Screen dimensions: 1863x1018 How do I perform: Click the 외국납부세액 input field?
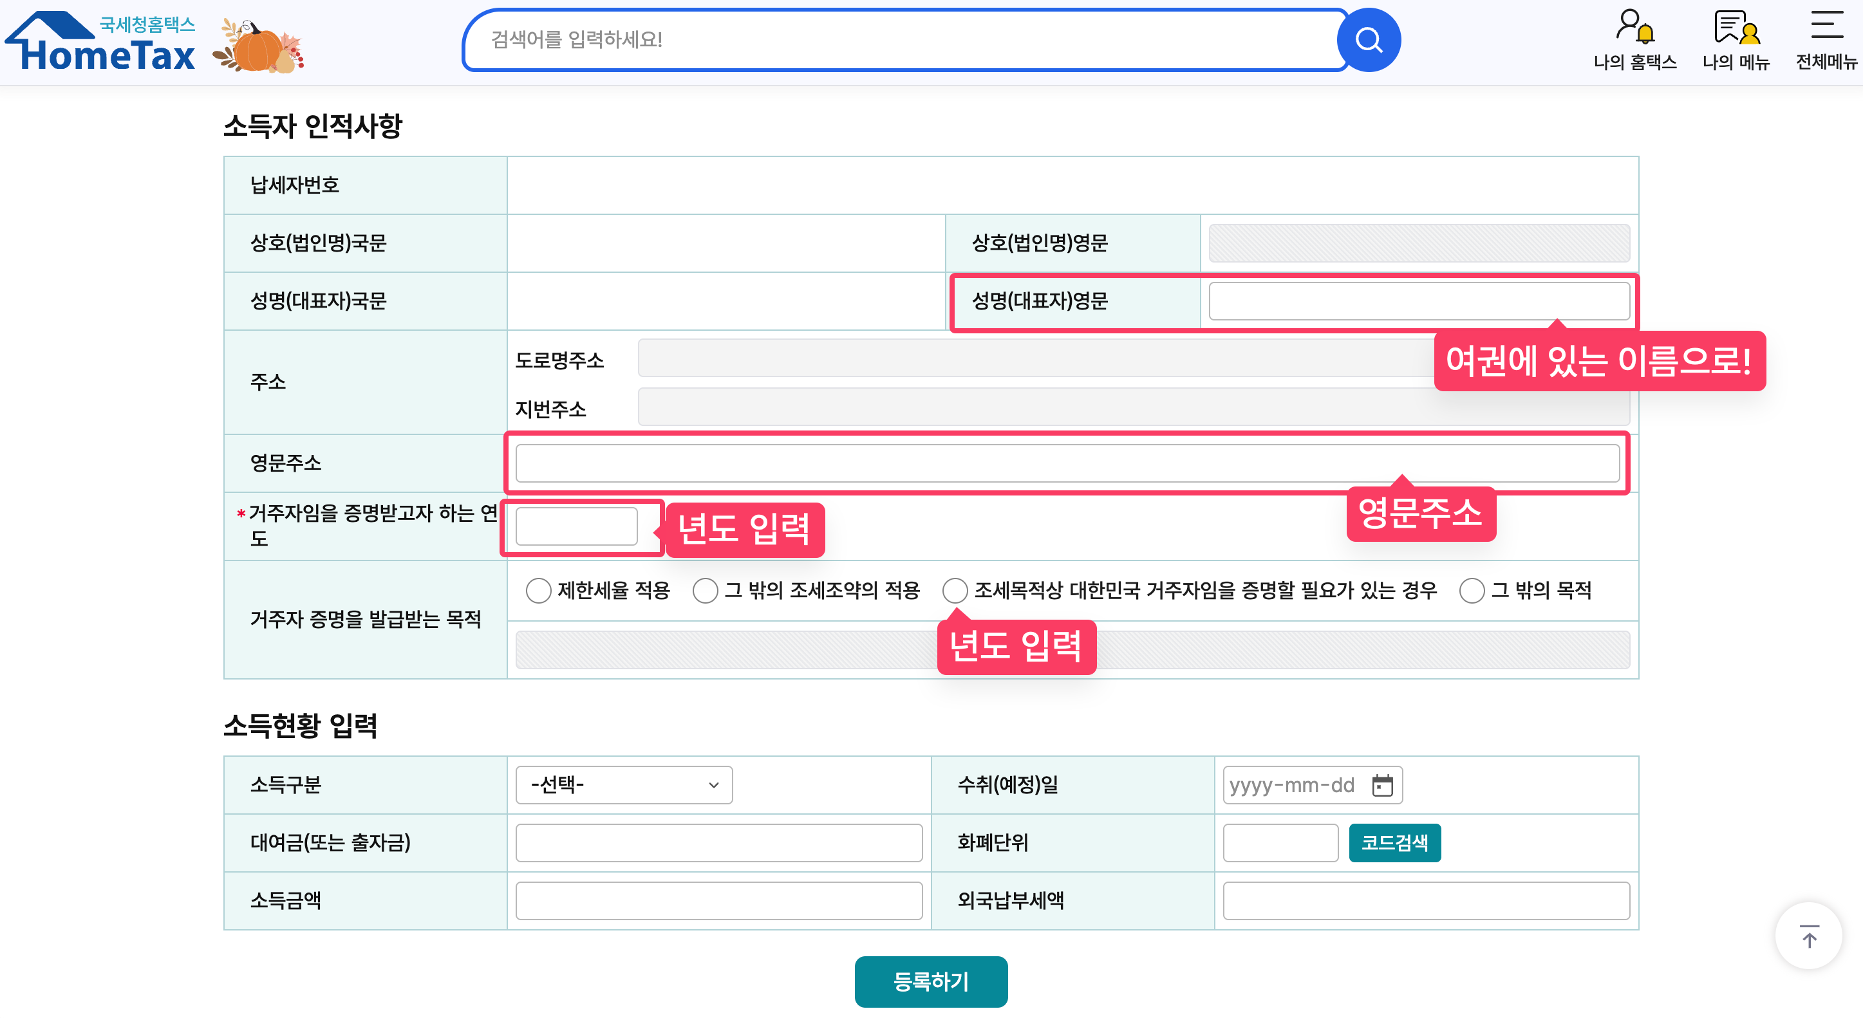click(x=1425, y=900)
